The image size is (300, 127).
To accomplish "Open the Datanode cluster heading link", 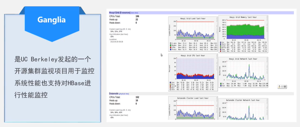I will [114, 94].
